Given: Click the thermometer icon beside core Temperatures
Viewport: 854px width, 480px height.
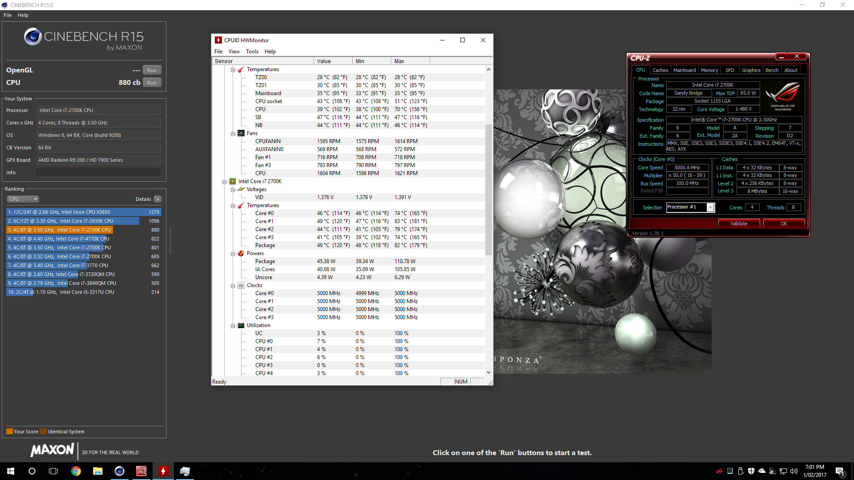Looking at the screenshot, I should point(241,205).
